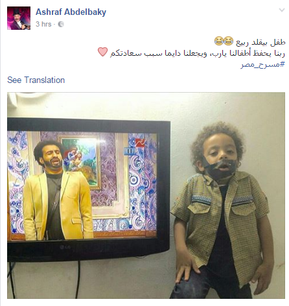Click the See Translation link

coord(36,80)
